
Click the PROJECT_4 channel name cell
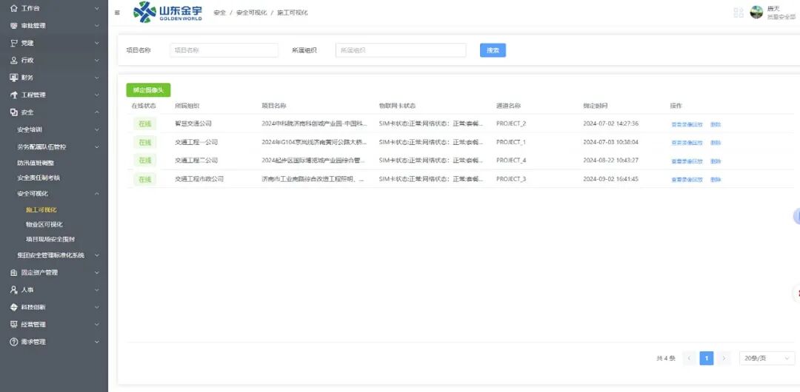click(510, 160)
